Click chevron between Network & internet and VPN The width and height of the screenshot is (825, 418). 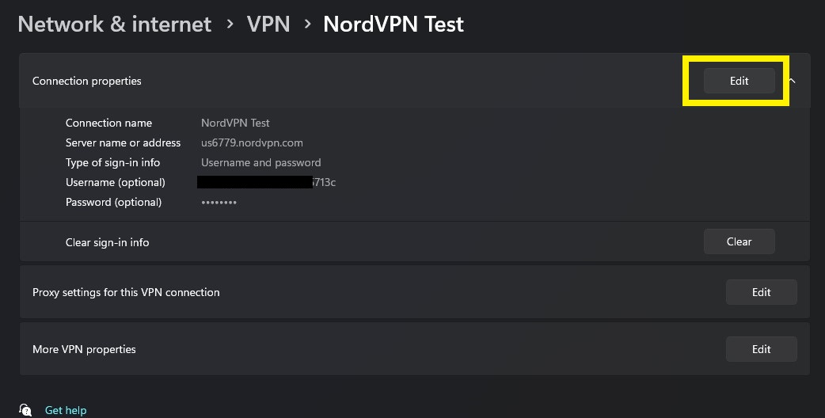tap(230, 25)
